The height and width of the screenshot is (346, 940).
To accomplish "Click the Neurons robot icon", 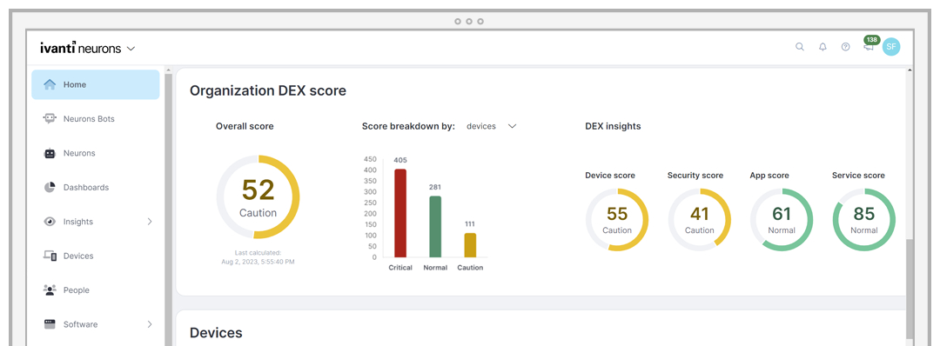I will click(50, 153).
